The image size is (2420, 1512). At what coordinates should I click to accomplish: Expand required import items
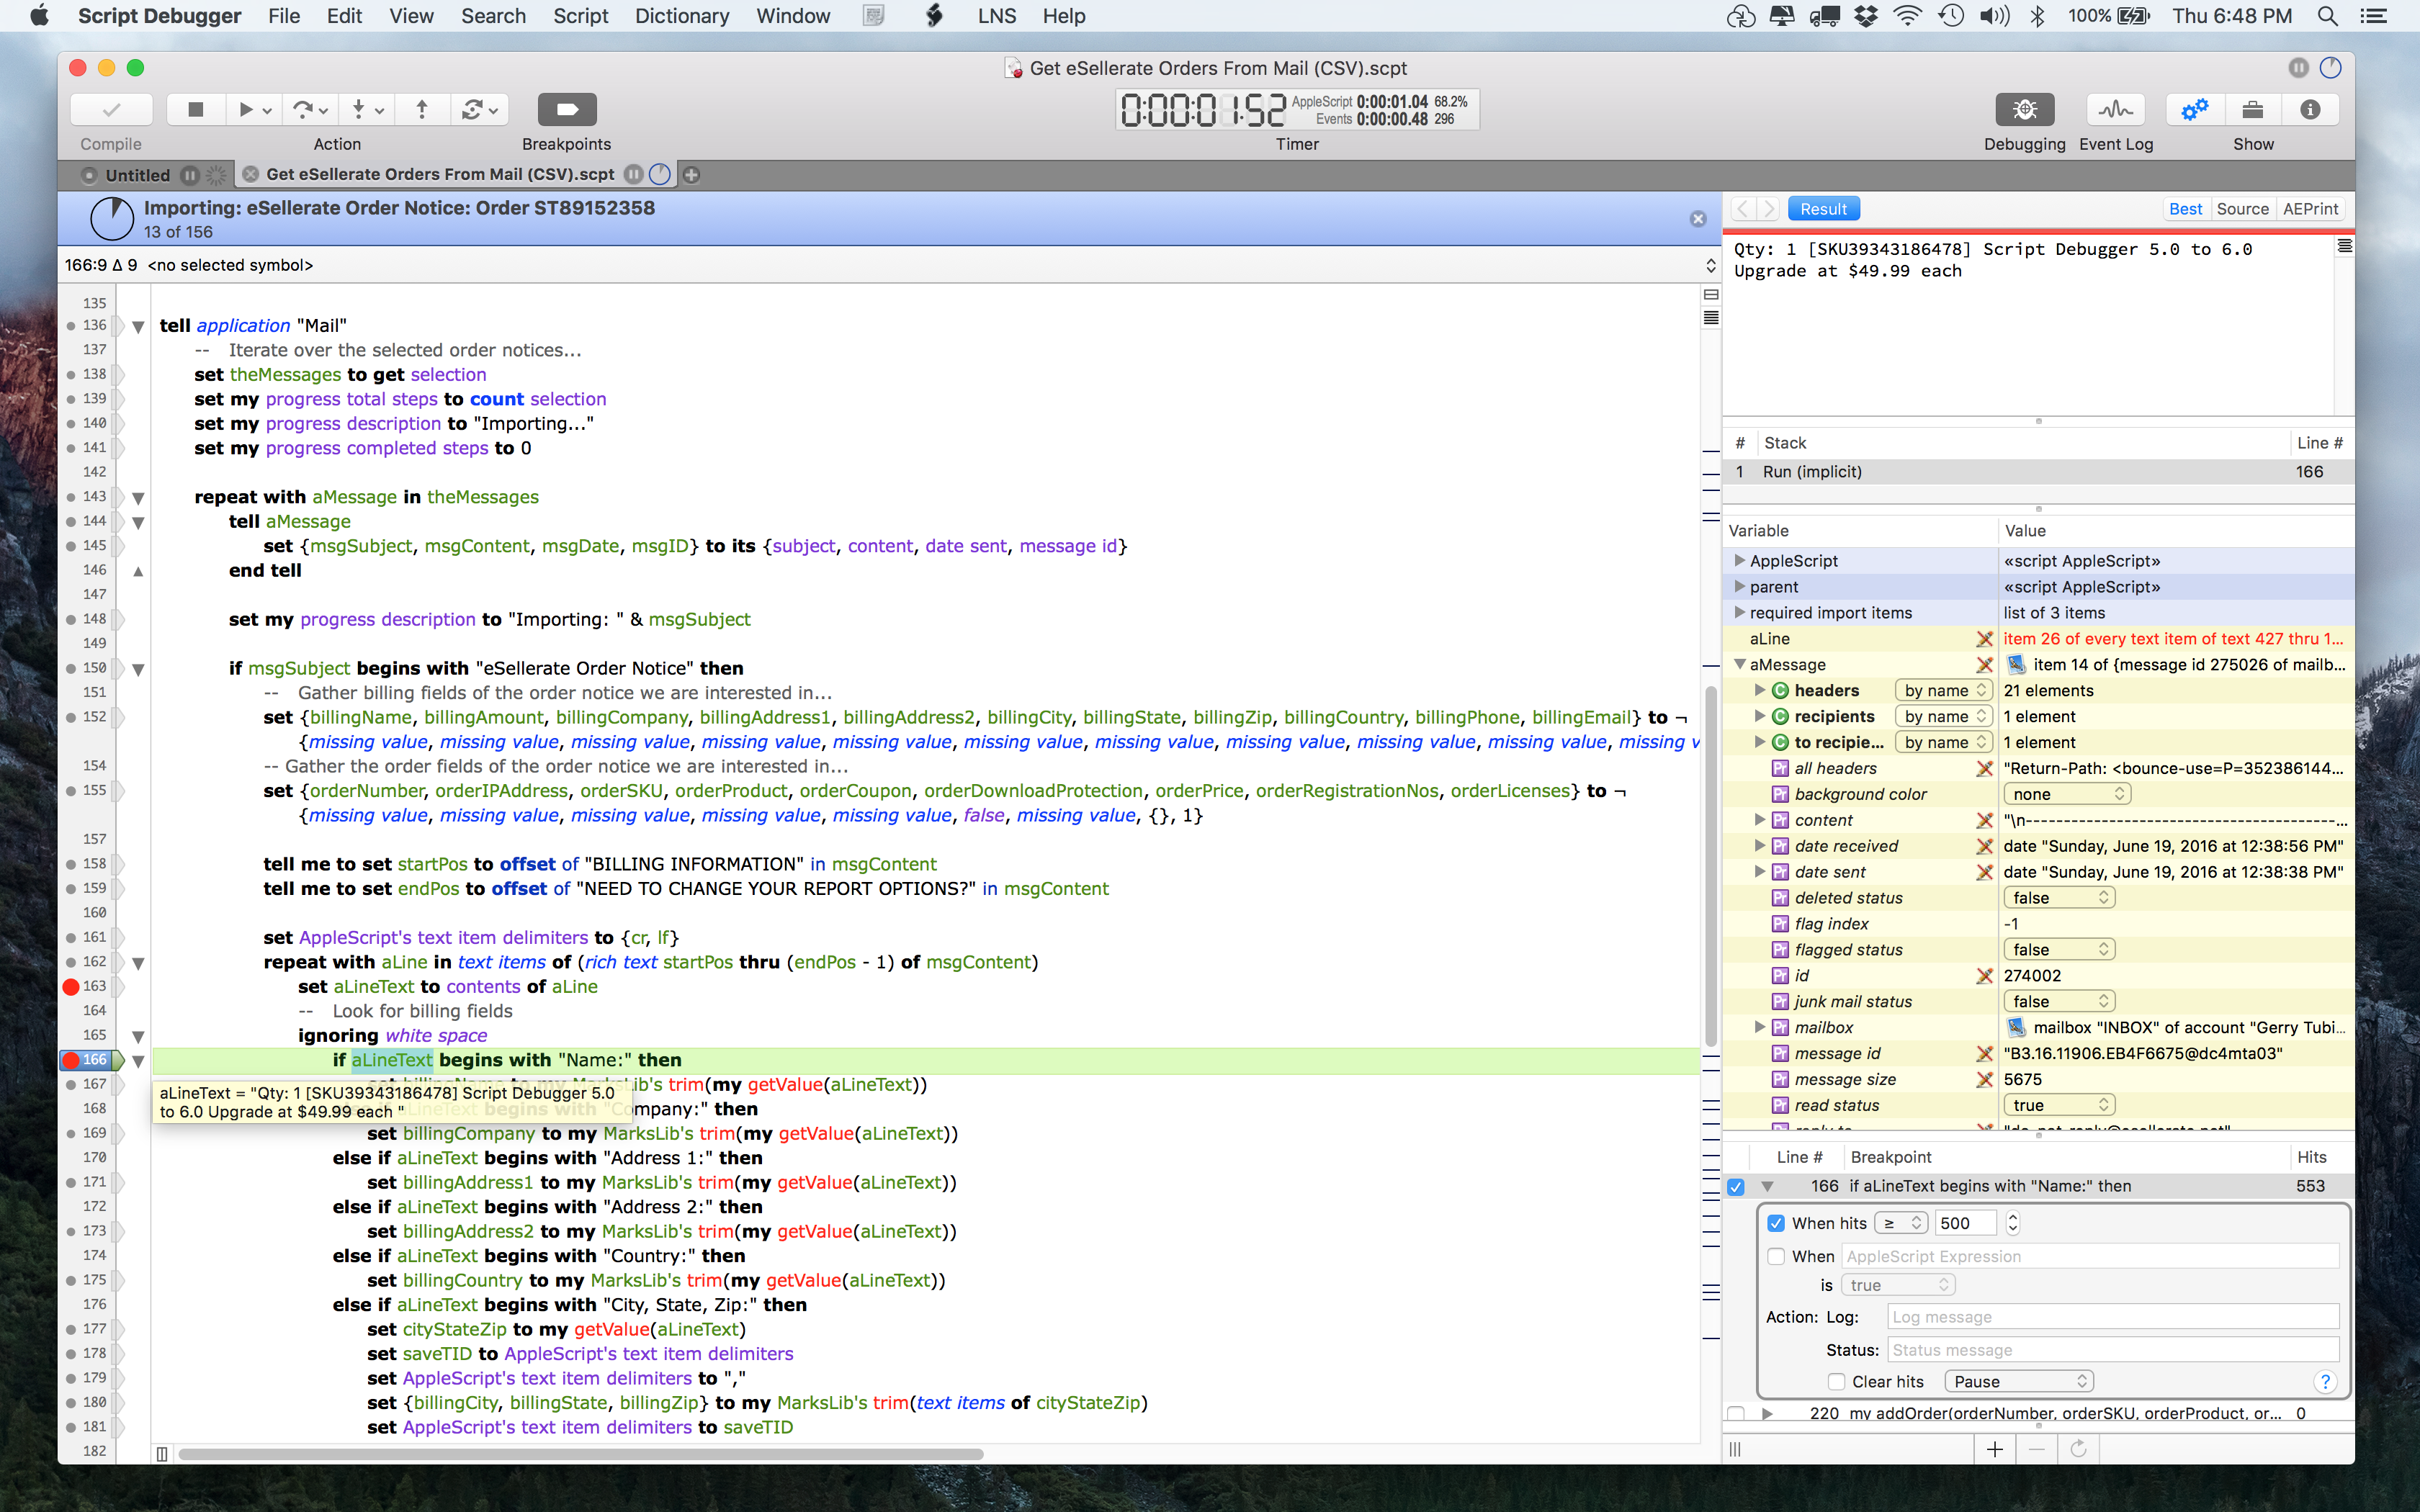pyautogui.click(x=1740, y=612)
